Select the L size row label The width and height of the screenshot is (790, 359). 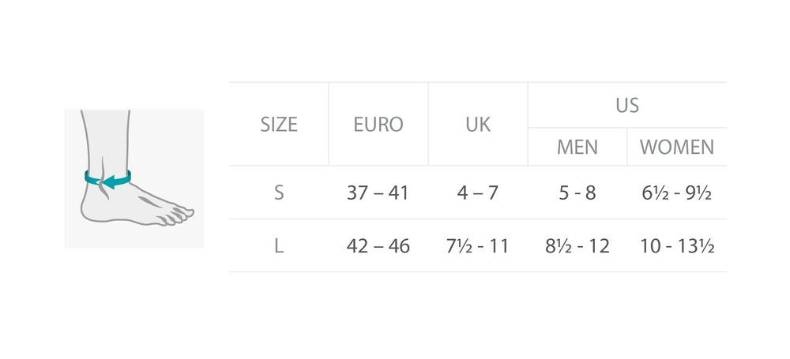tap(279, 246)
